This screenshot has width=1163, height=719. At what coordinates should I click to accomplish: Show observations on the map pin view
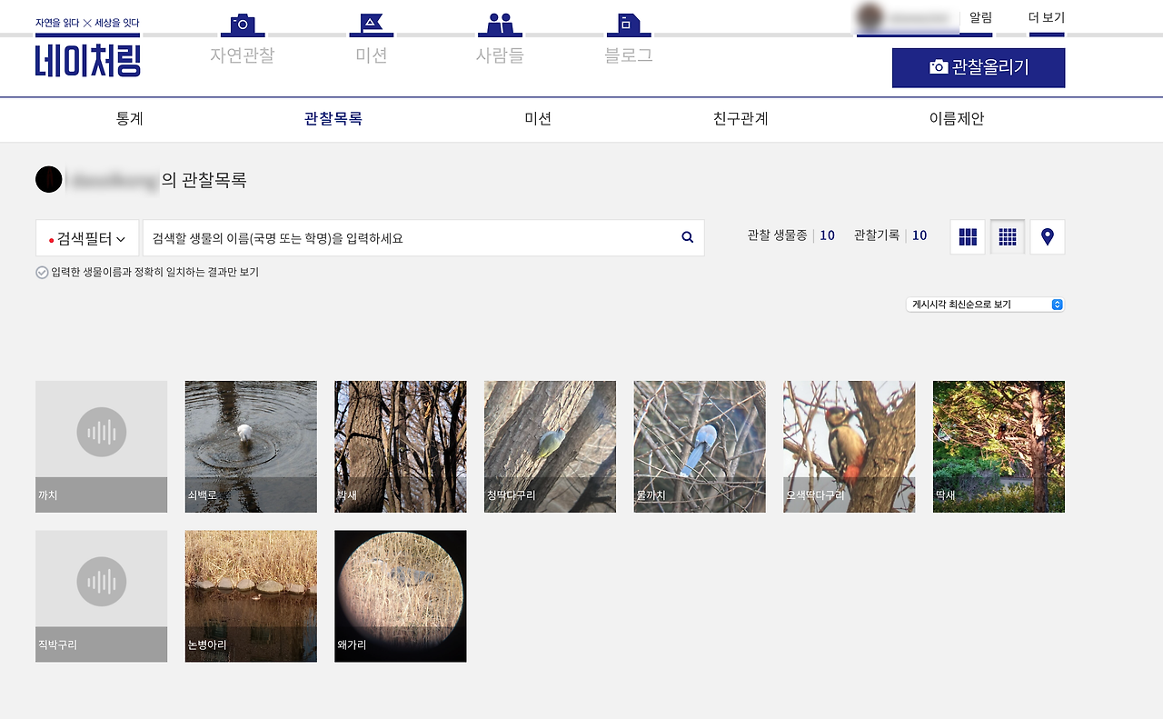(1047, 236)
